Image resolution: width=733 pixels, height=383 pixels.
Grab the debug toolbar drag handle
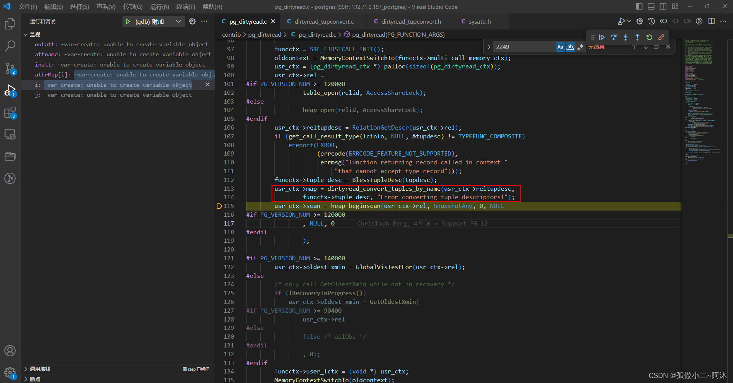593,37
